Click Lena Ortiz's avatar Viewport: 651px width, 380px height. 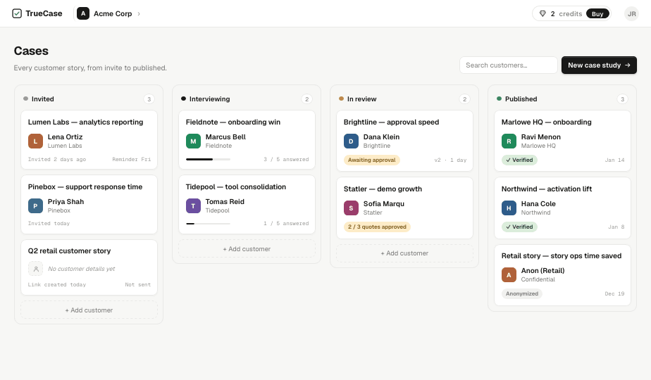tap(35, 141)
